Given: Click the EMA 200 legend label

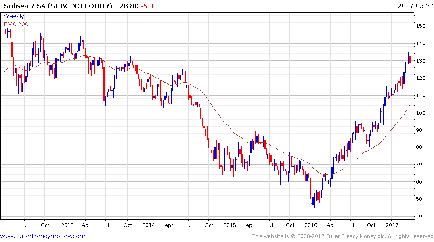Looking at the screenshot, I should click(x=16, y=24).
